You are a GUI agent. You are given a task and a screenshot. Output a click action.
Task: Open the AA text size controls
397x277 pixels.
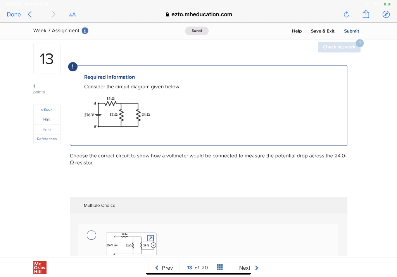(72, 14)
